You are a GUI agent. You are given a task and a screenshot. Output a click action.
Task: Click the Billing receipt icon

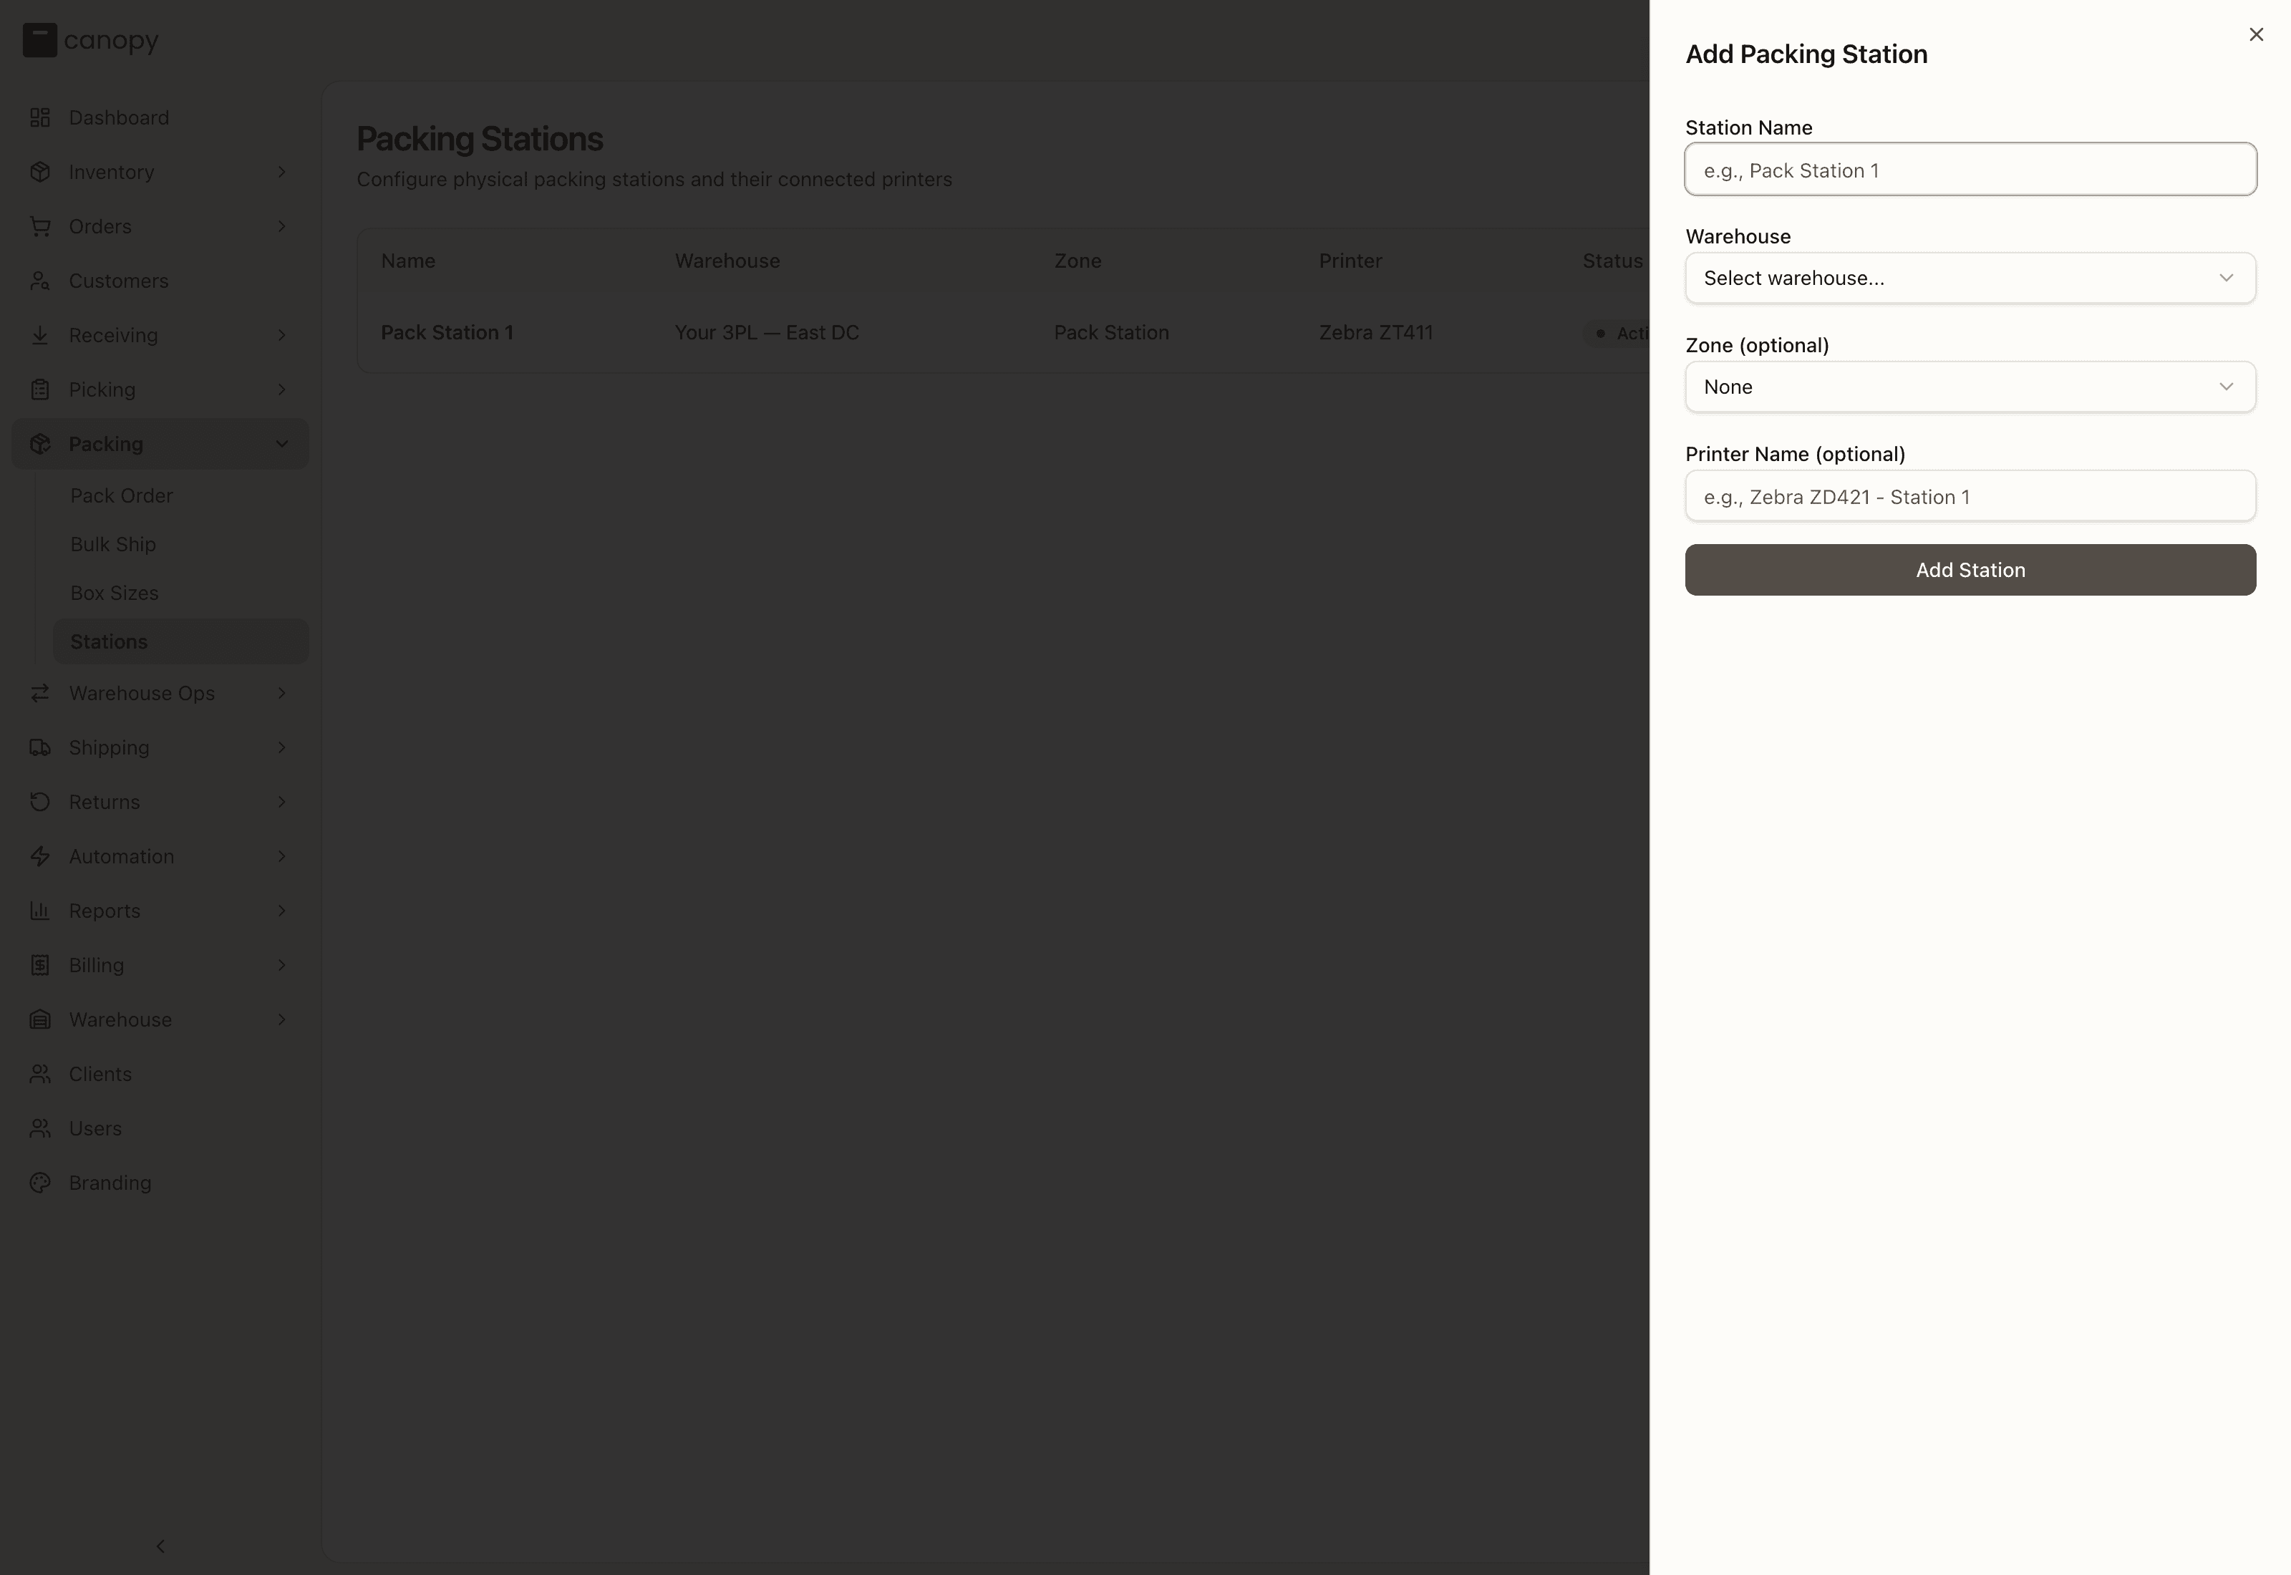39,965
